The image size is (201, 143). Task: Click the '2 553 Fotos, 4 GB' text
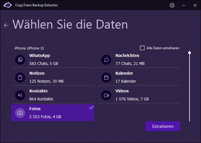point(45,117)
